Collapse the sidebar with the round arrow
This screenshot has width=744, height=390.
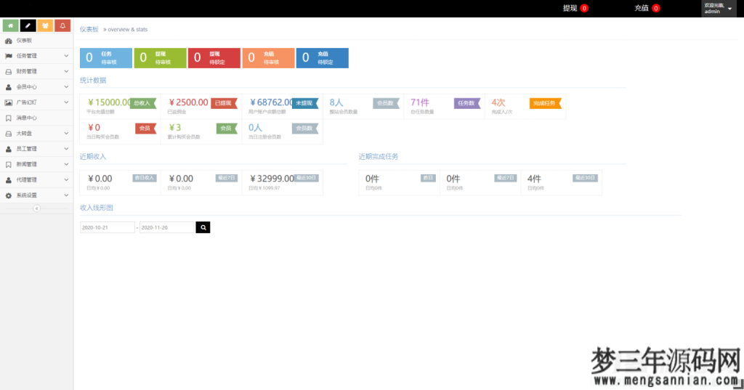pyautogui.click(x=36, y=208)
